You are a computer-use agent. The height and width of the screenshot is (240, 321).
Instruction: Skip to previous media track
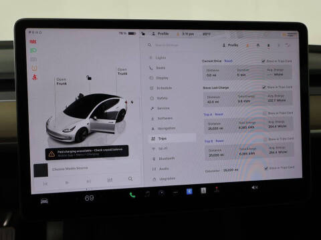coord(45,184)
